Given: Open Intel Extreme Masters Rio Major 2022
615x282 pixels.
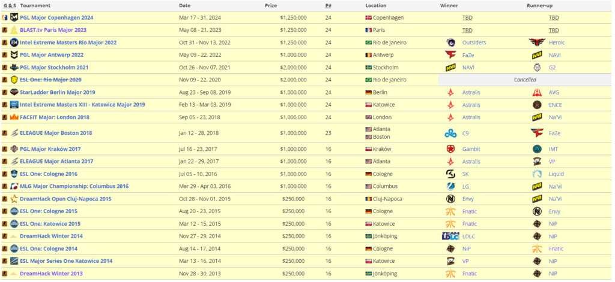Looking at the screenshot, I should click(68, 43).
